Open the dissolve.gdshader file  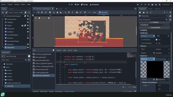tap(42, 70)
